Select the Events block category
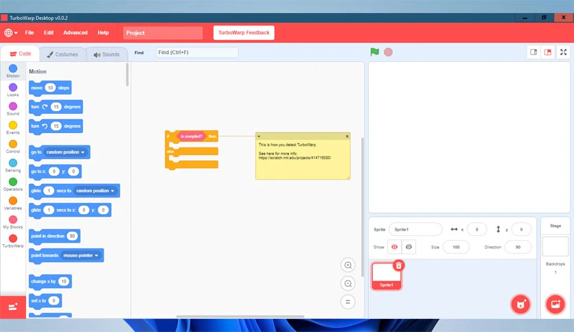This screenshot has height=332, width=574. (13, 128)
